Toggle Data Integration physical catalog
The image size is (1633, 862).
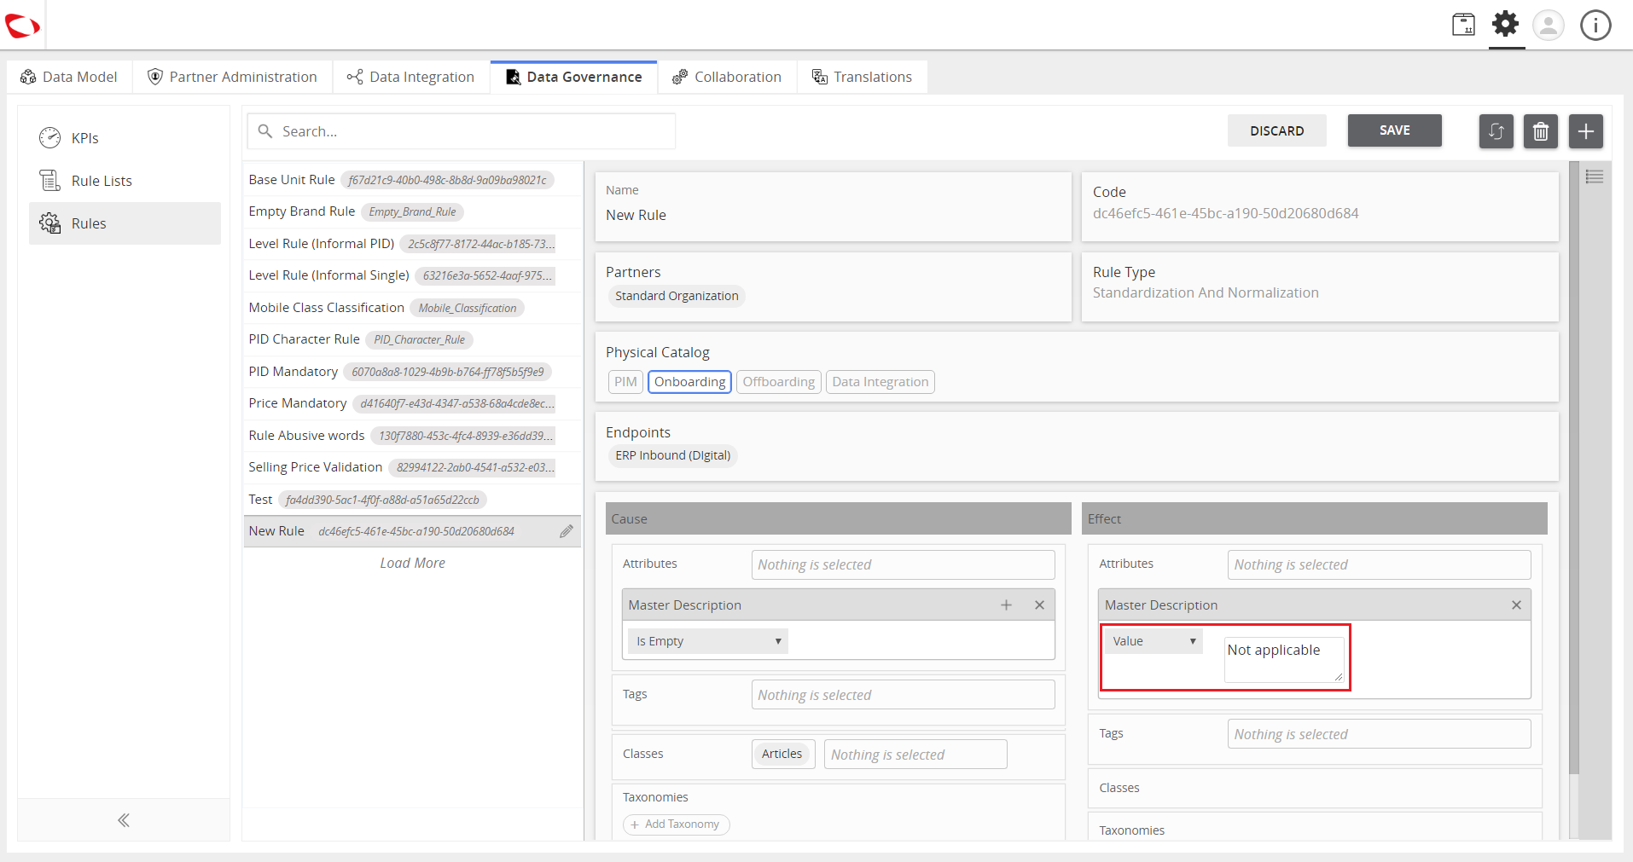[880, 381]
